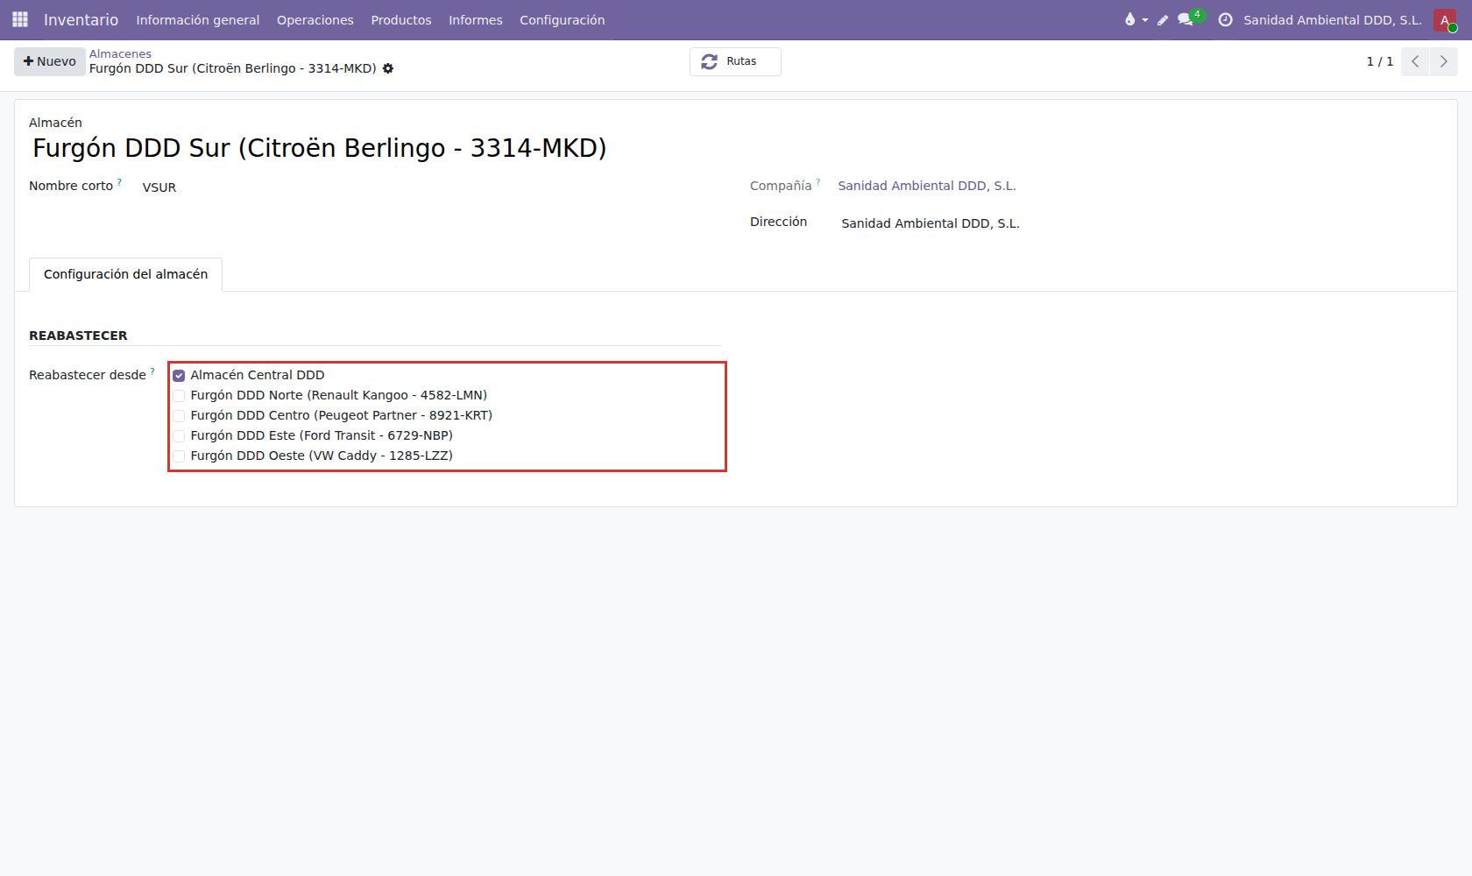Select the Configuración del almacén tab
Viewport: 1472px width, 876px height.
point(125,274)
